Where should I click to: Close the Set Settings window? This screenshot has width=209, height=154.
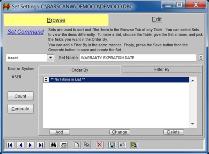click(x=196, y=5)
